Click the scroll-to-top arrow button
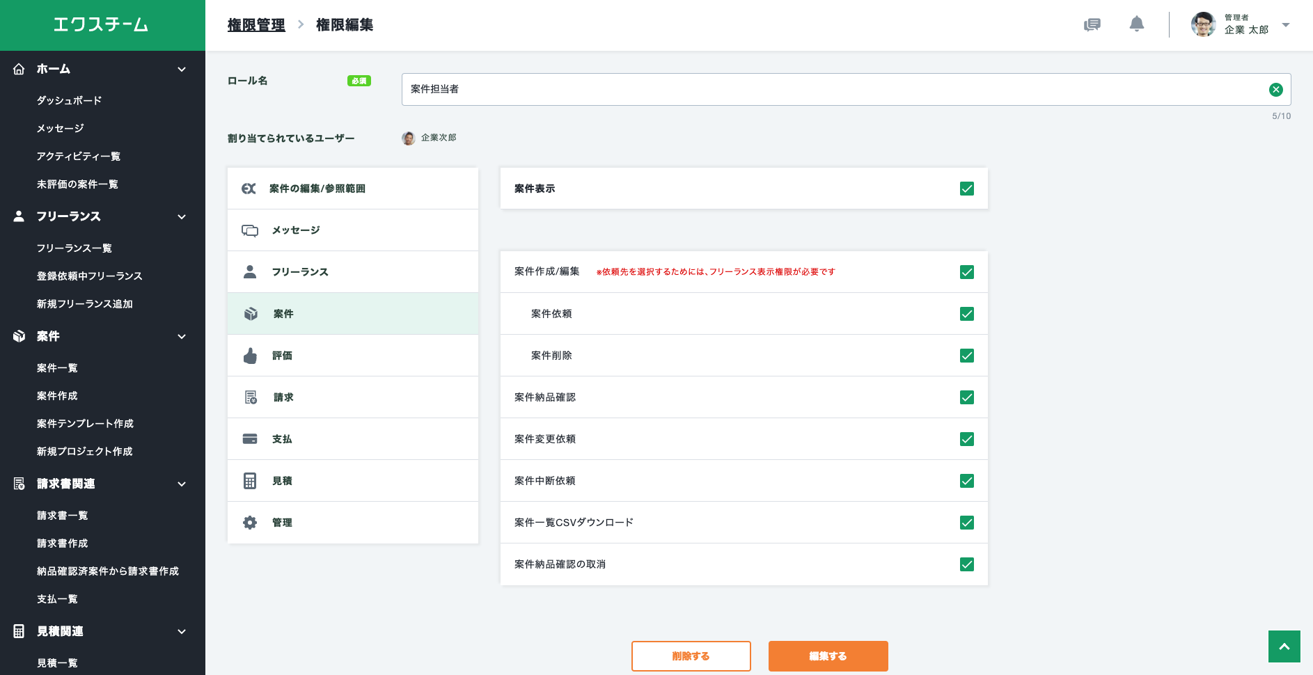This screenshot has width=1313, height=675. [x=1284, y=646]
